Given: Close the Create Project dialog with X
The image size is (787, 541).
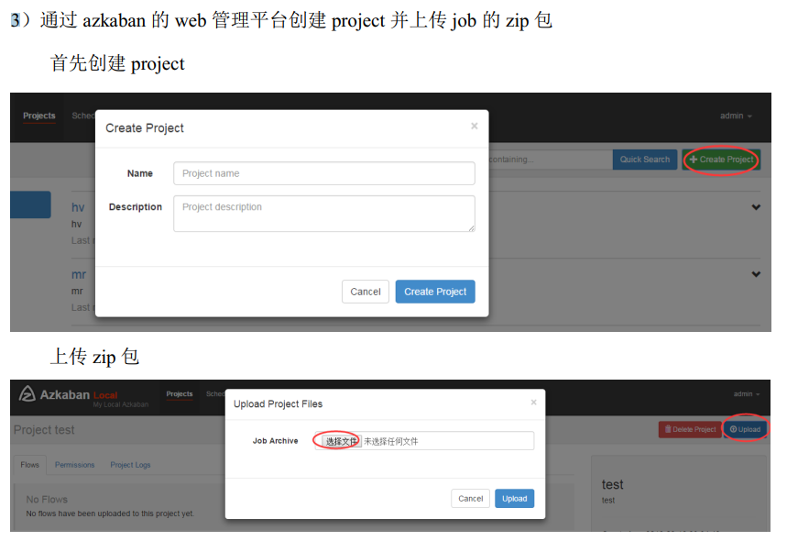Looking at the screenshot, I should pyautogui.click(x=475, y=127).
